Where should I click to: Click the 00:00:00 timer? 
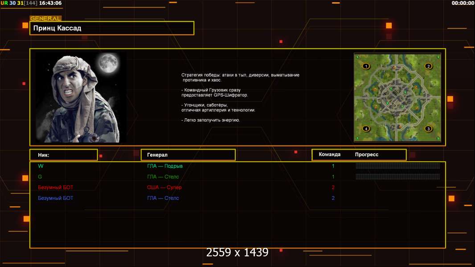click(463, 3)
